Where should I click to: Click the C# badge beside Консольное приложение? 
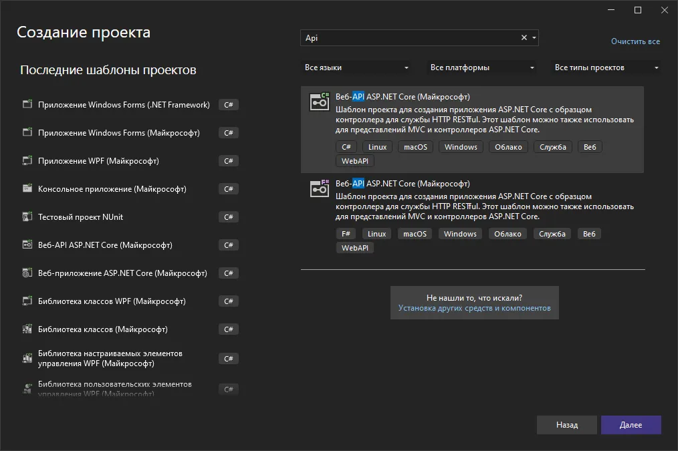click(x=228, y=189)
